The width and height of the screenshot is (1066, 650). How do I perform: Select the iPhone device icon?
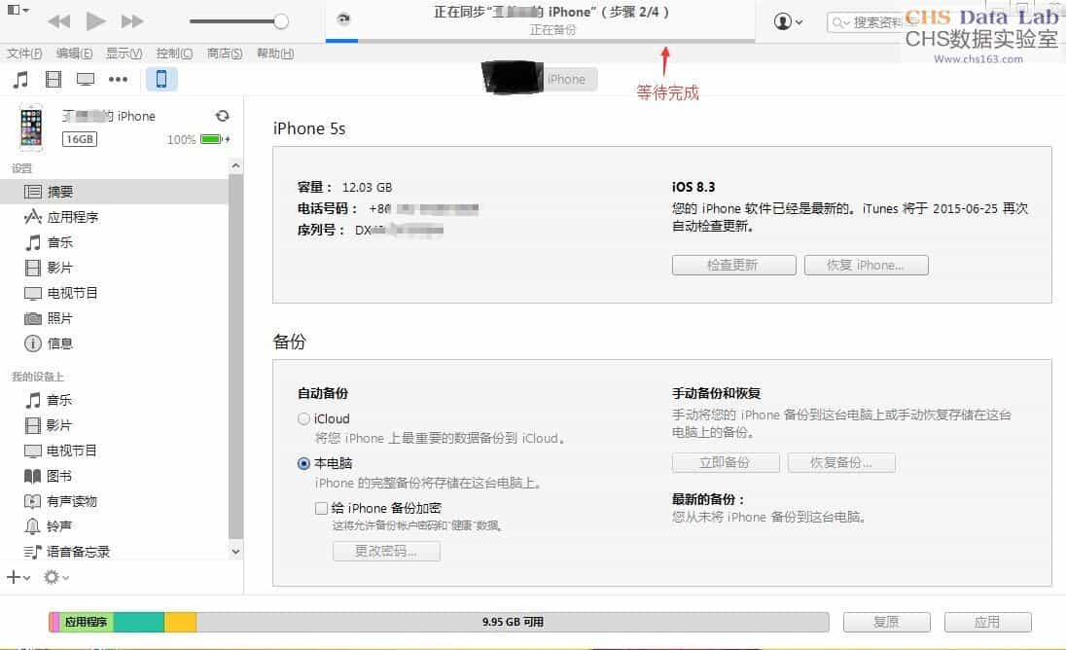pos(161,80)
